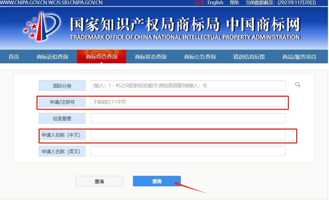The image size is (329, 200).
Task: Click into the 申请/注册号 input field
Action: (x=188, y=102)
